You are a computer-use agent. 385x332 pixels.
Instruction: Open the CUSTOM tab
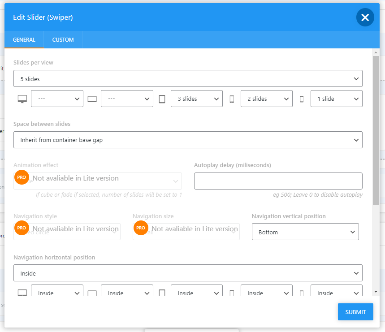(x=63, y=40)
